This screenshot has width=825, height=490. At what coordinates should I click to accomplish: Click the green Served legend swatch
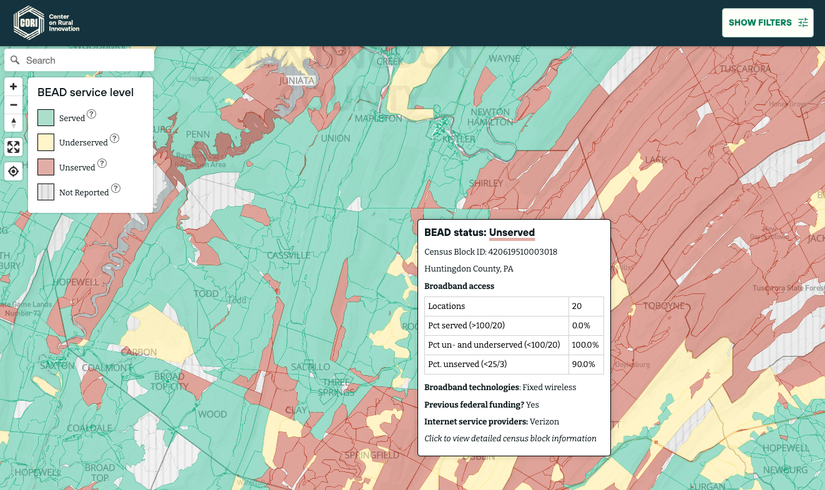46,117
